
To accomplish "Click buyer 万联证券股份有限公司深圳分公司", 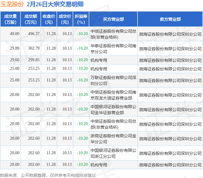I will coord(113,81).
